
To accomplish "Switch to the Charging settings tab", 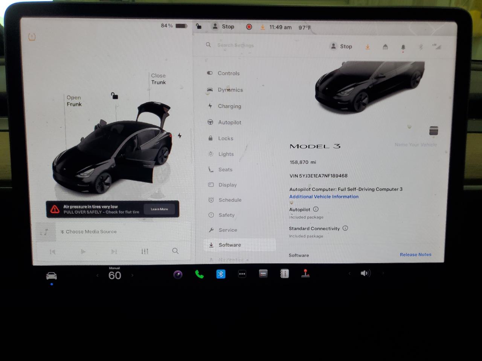I will click(229, 106).
